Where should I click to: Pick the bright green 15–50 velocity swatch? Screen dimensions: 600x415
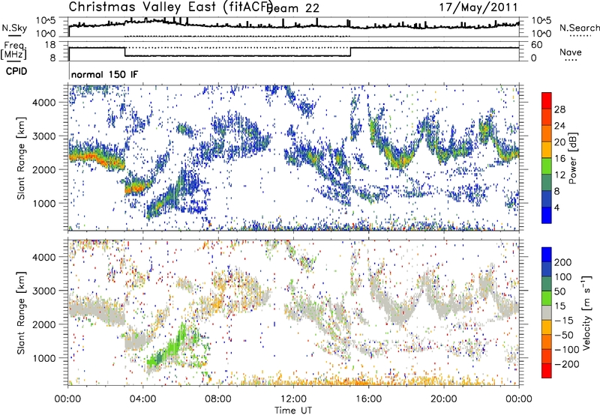(547, 298)
